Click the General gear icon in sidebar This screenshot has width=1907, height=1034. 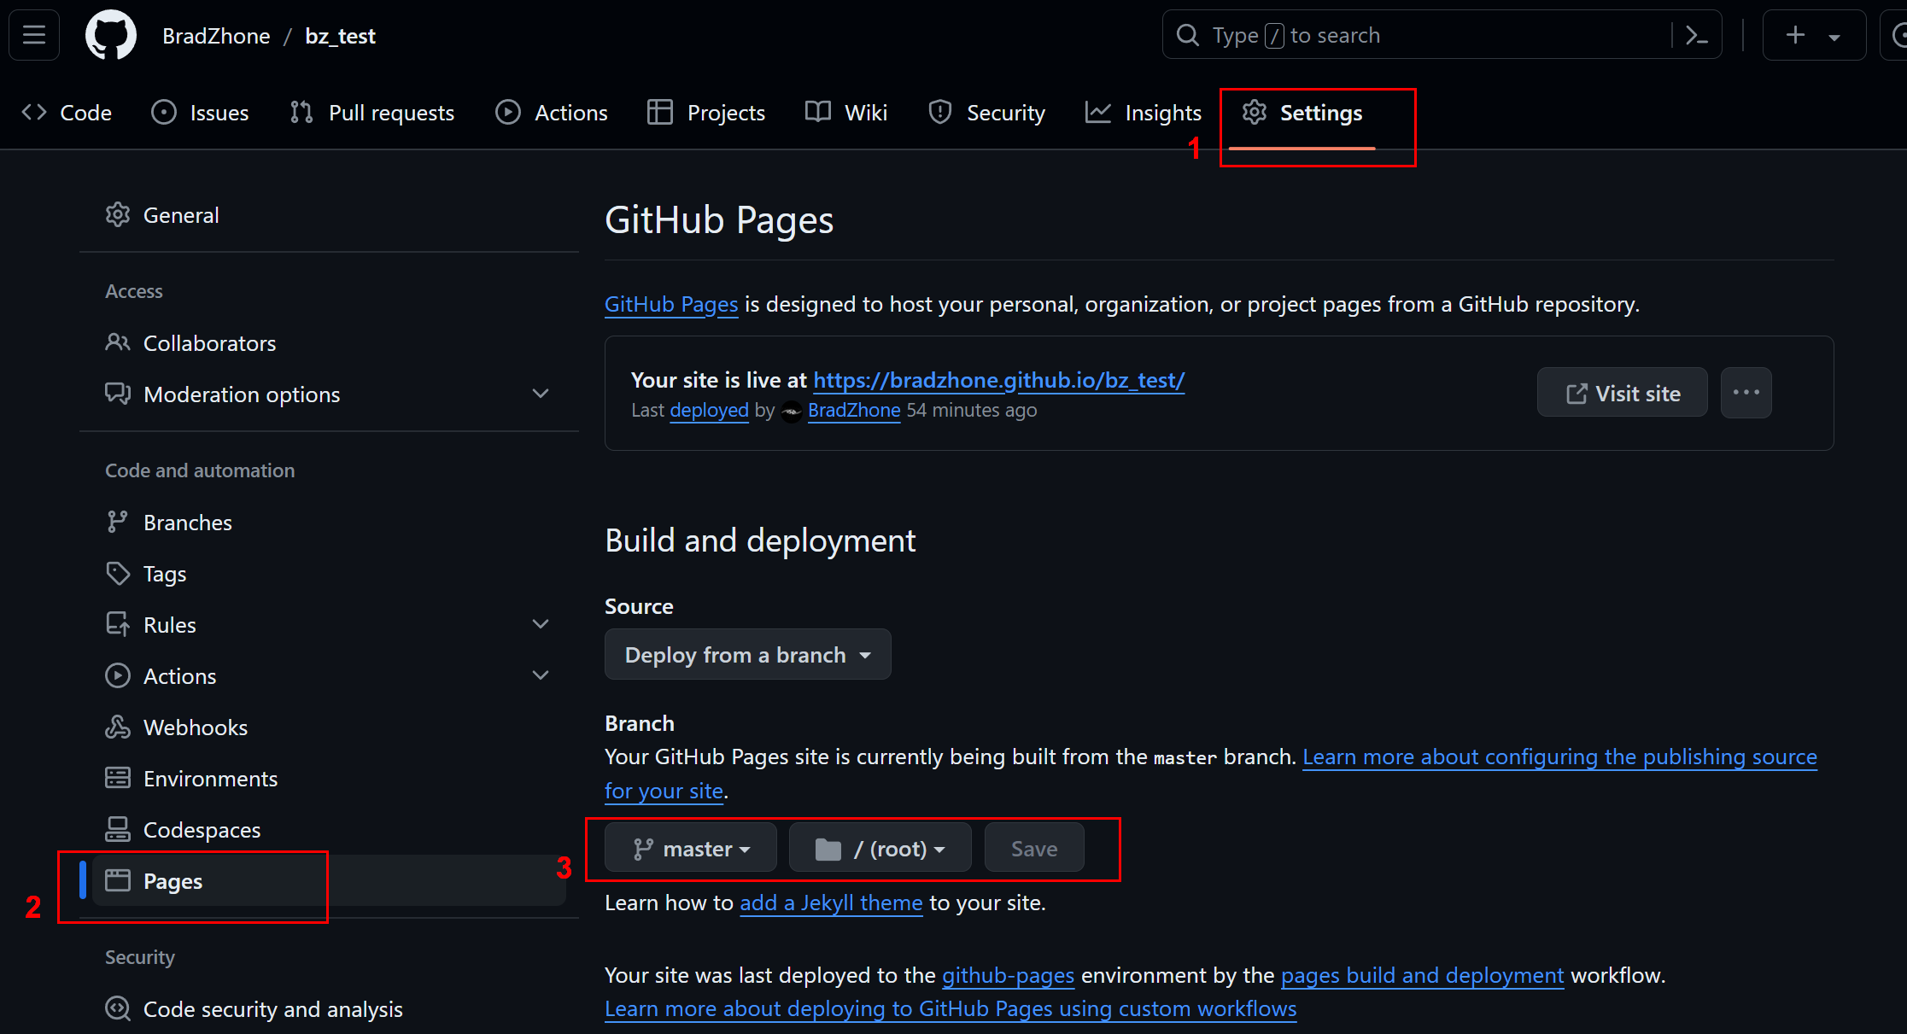(x=118, y=214)
